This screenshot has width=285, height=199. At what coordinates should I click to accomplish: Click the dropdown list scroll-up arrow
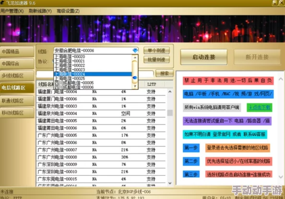135,57
